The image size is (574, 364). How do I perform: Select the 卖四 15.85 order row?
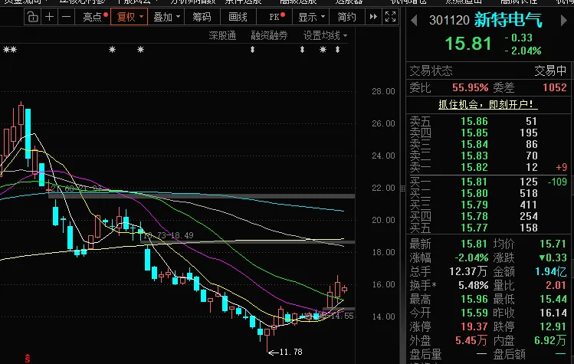click(x=488, y=133)
